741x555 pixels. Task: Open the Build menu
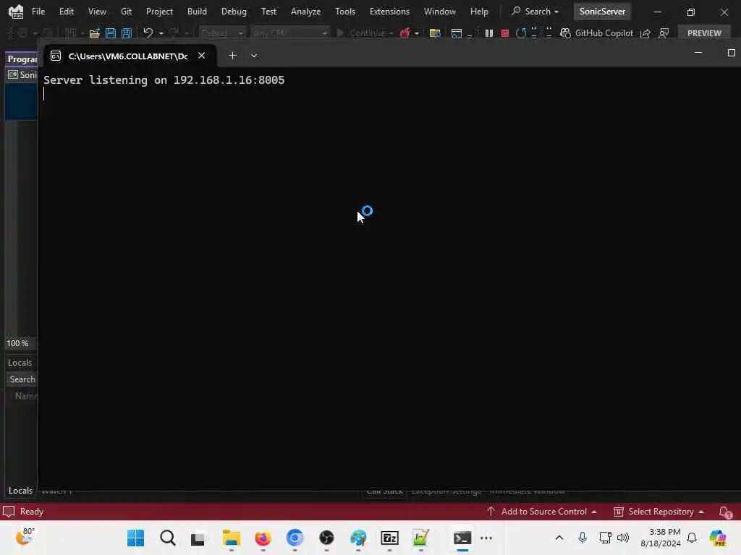(197, 12)
